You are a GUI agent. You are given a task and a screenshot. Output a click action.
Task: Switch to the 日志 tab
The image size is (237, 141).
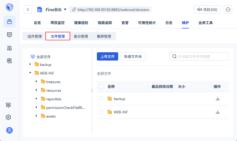(169, 23)
